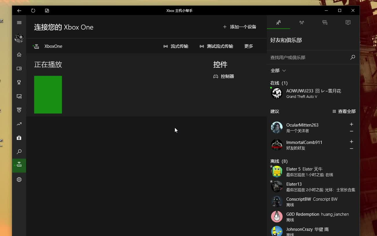The width and height of the screenshot is (377, 236).
Task: Click the refresh icon in title bar
Action: coord(33,11)
